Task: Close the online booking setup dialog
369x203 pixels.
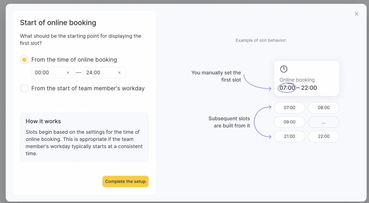Action: [x=356, y=14]
